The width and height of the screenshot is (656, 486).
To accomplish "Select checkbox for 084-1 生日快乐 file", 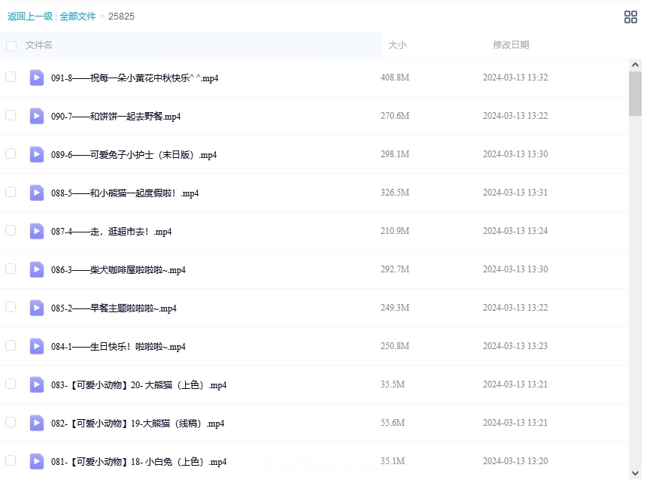I will click(x=11, y=345).
